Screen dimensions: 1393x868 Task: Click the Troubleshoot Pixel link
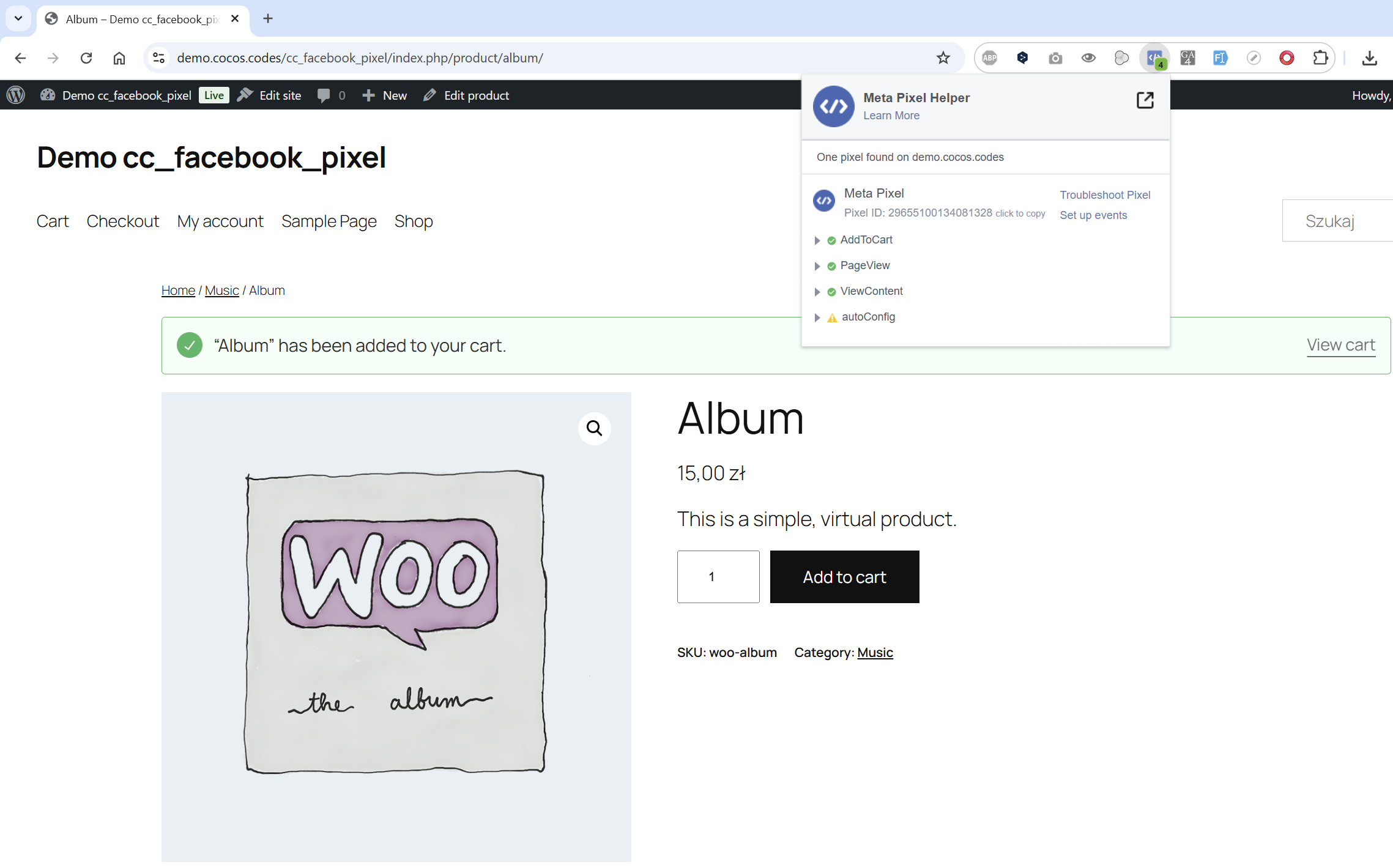pyautogui.click(x=1104, y=195)
